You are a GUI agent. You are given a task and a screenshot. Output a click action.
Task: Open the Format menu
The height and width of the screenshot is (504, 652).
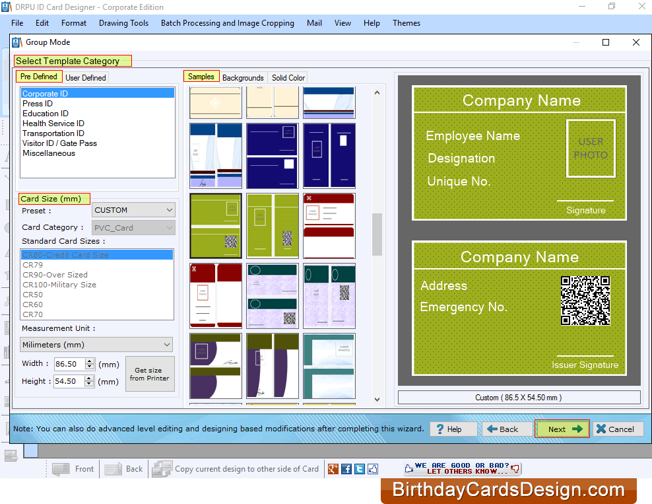74,23
